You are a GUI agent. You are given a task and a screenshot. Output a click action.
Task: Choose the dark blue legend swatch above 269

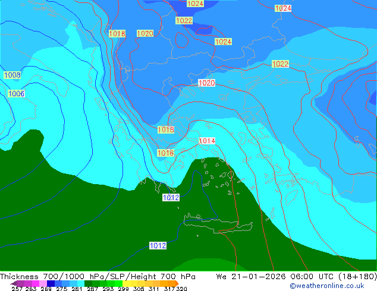click(51, 283)
